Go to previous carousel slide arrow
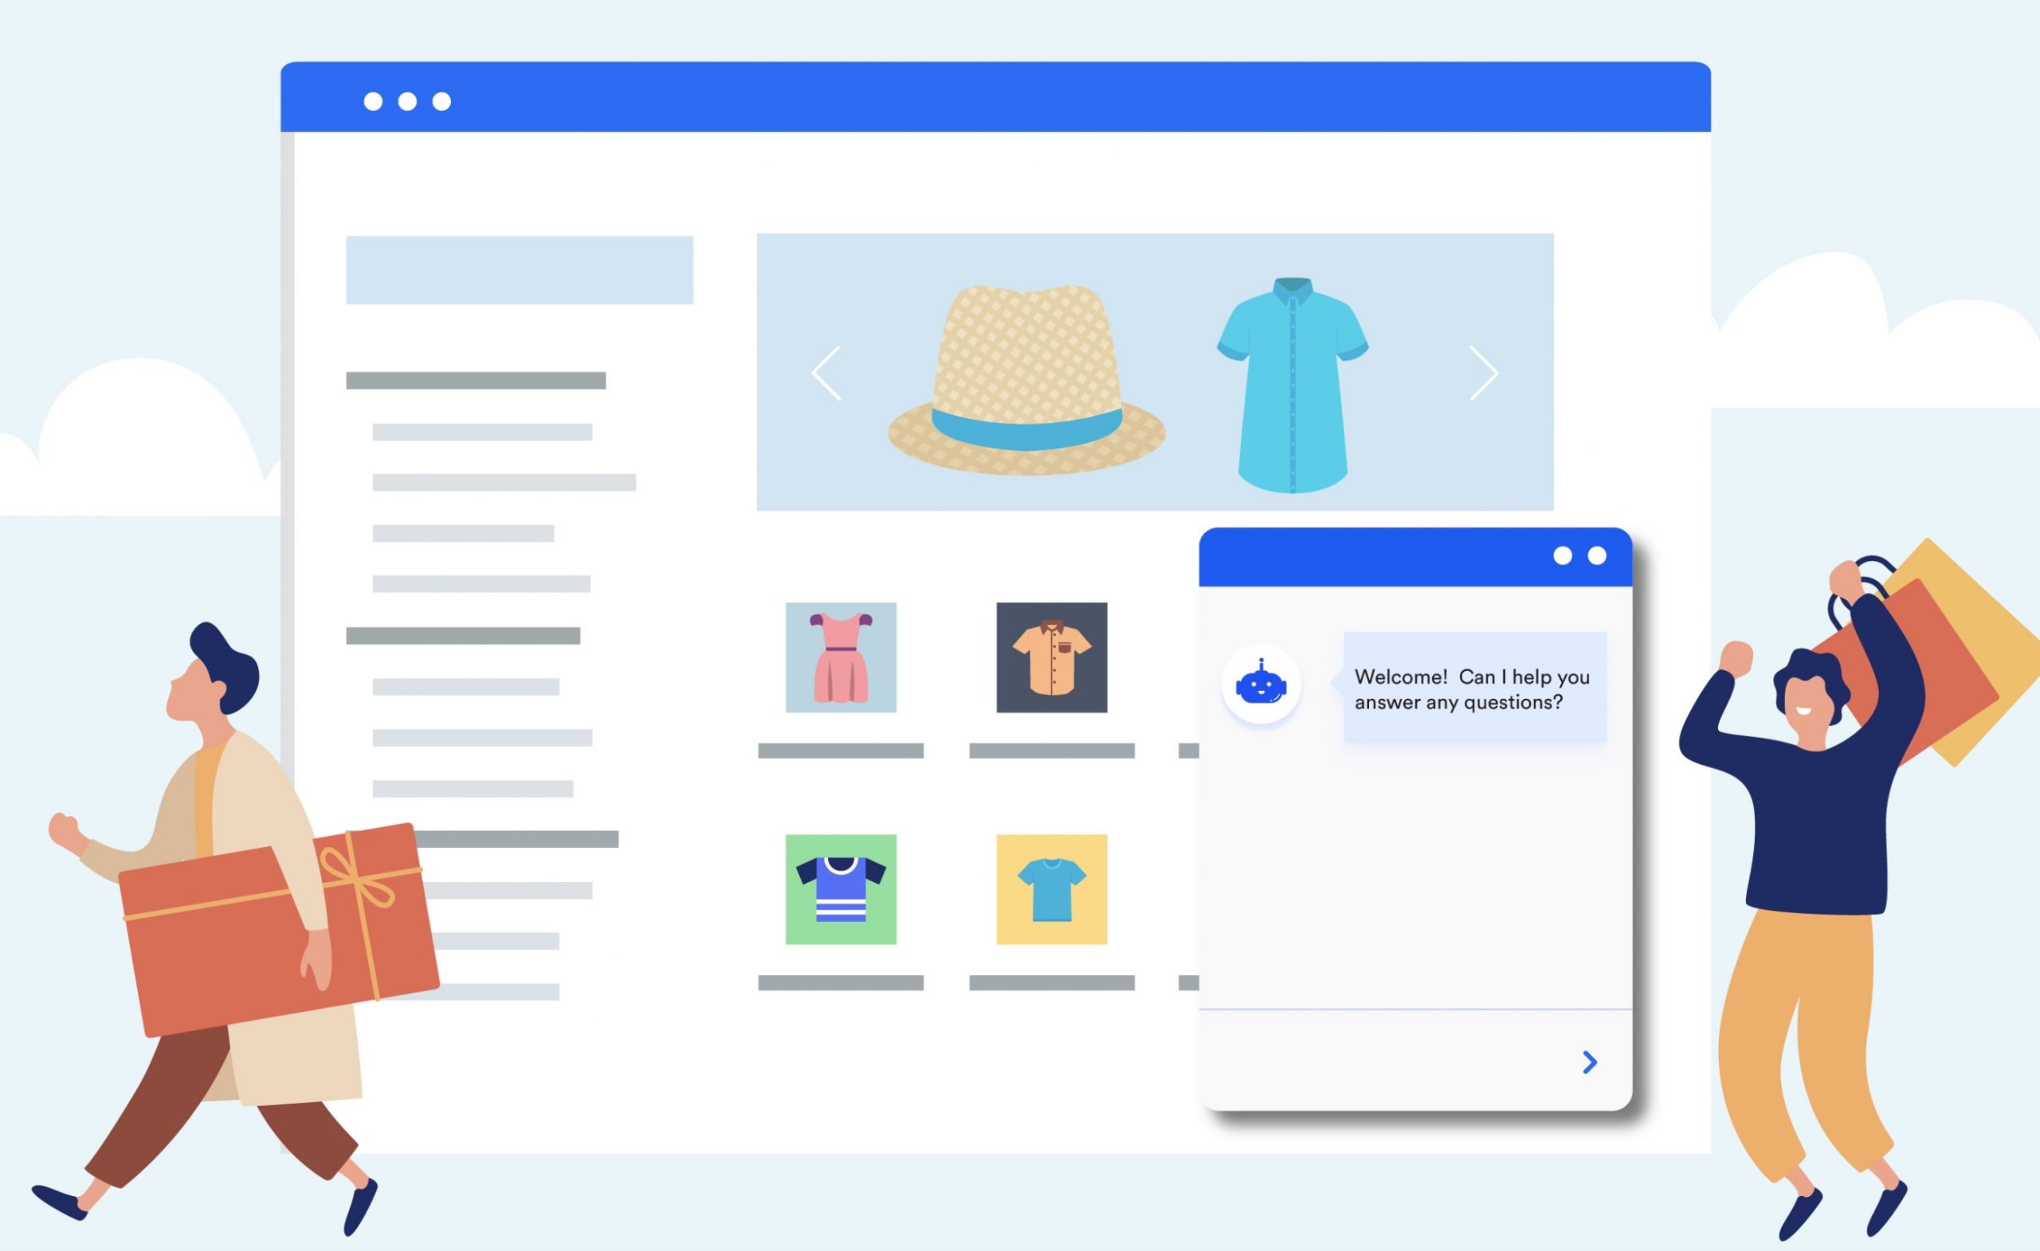 tap(826, 374)
